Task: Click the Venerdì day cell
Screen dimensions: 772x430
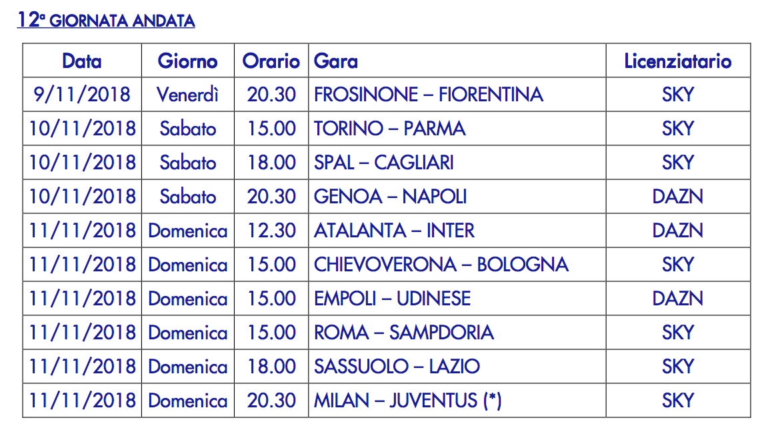Action: pos(187,95)
